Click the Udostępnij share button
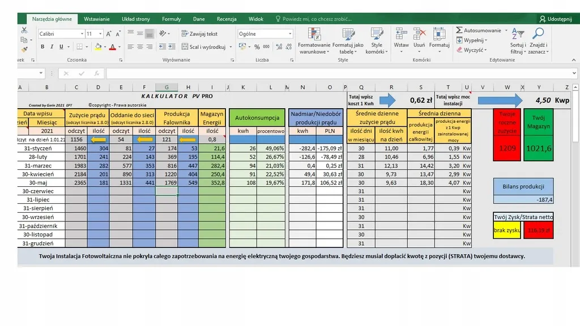The height and width of the screenshot is (326, 580). coord(556,19)
